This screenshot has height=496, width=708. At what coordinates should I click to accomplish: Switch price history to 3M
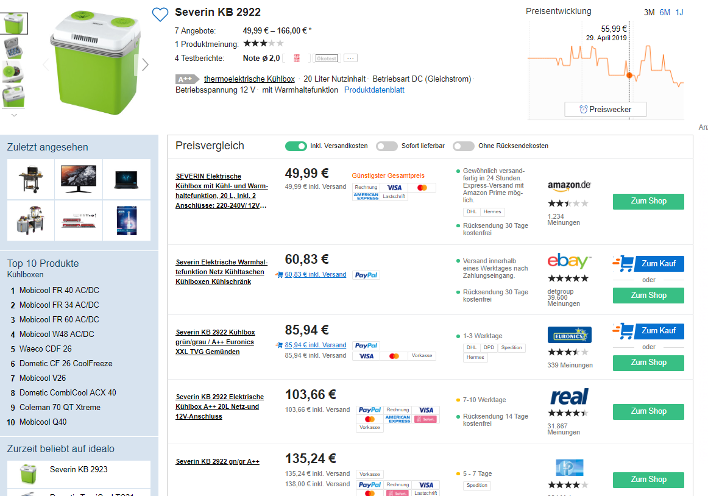[x=649, y=13]
